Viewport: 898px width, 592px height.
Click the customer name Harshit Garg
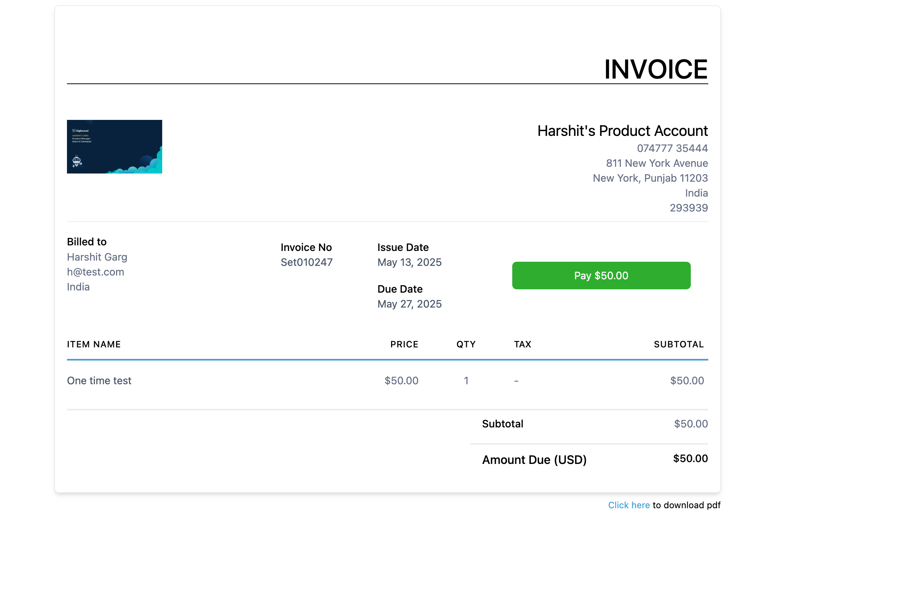tap(97, 257)
